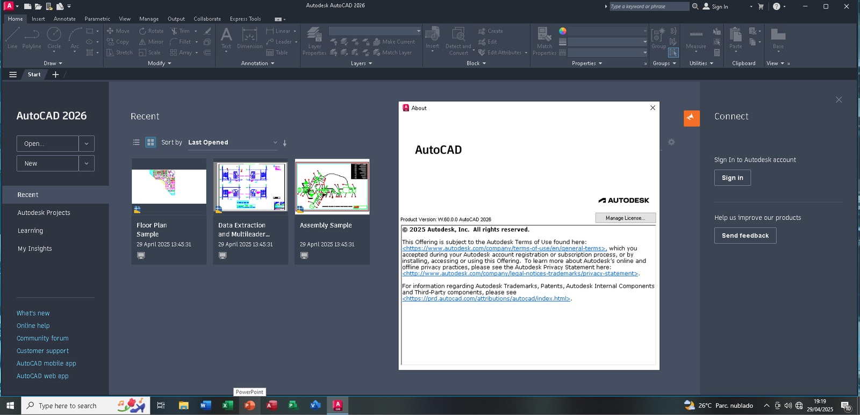Open the Parametric ribbon tab
The image size is (860, 415).
[x=97, y=19]
